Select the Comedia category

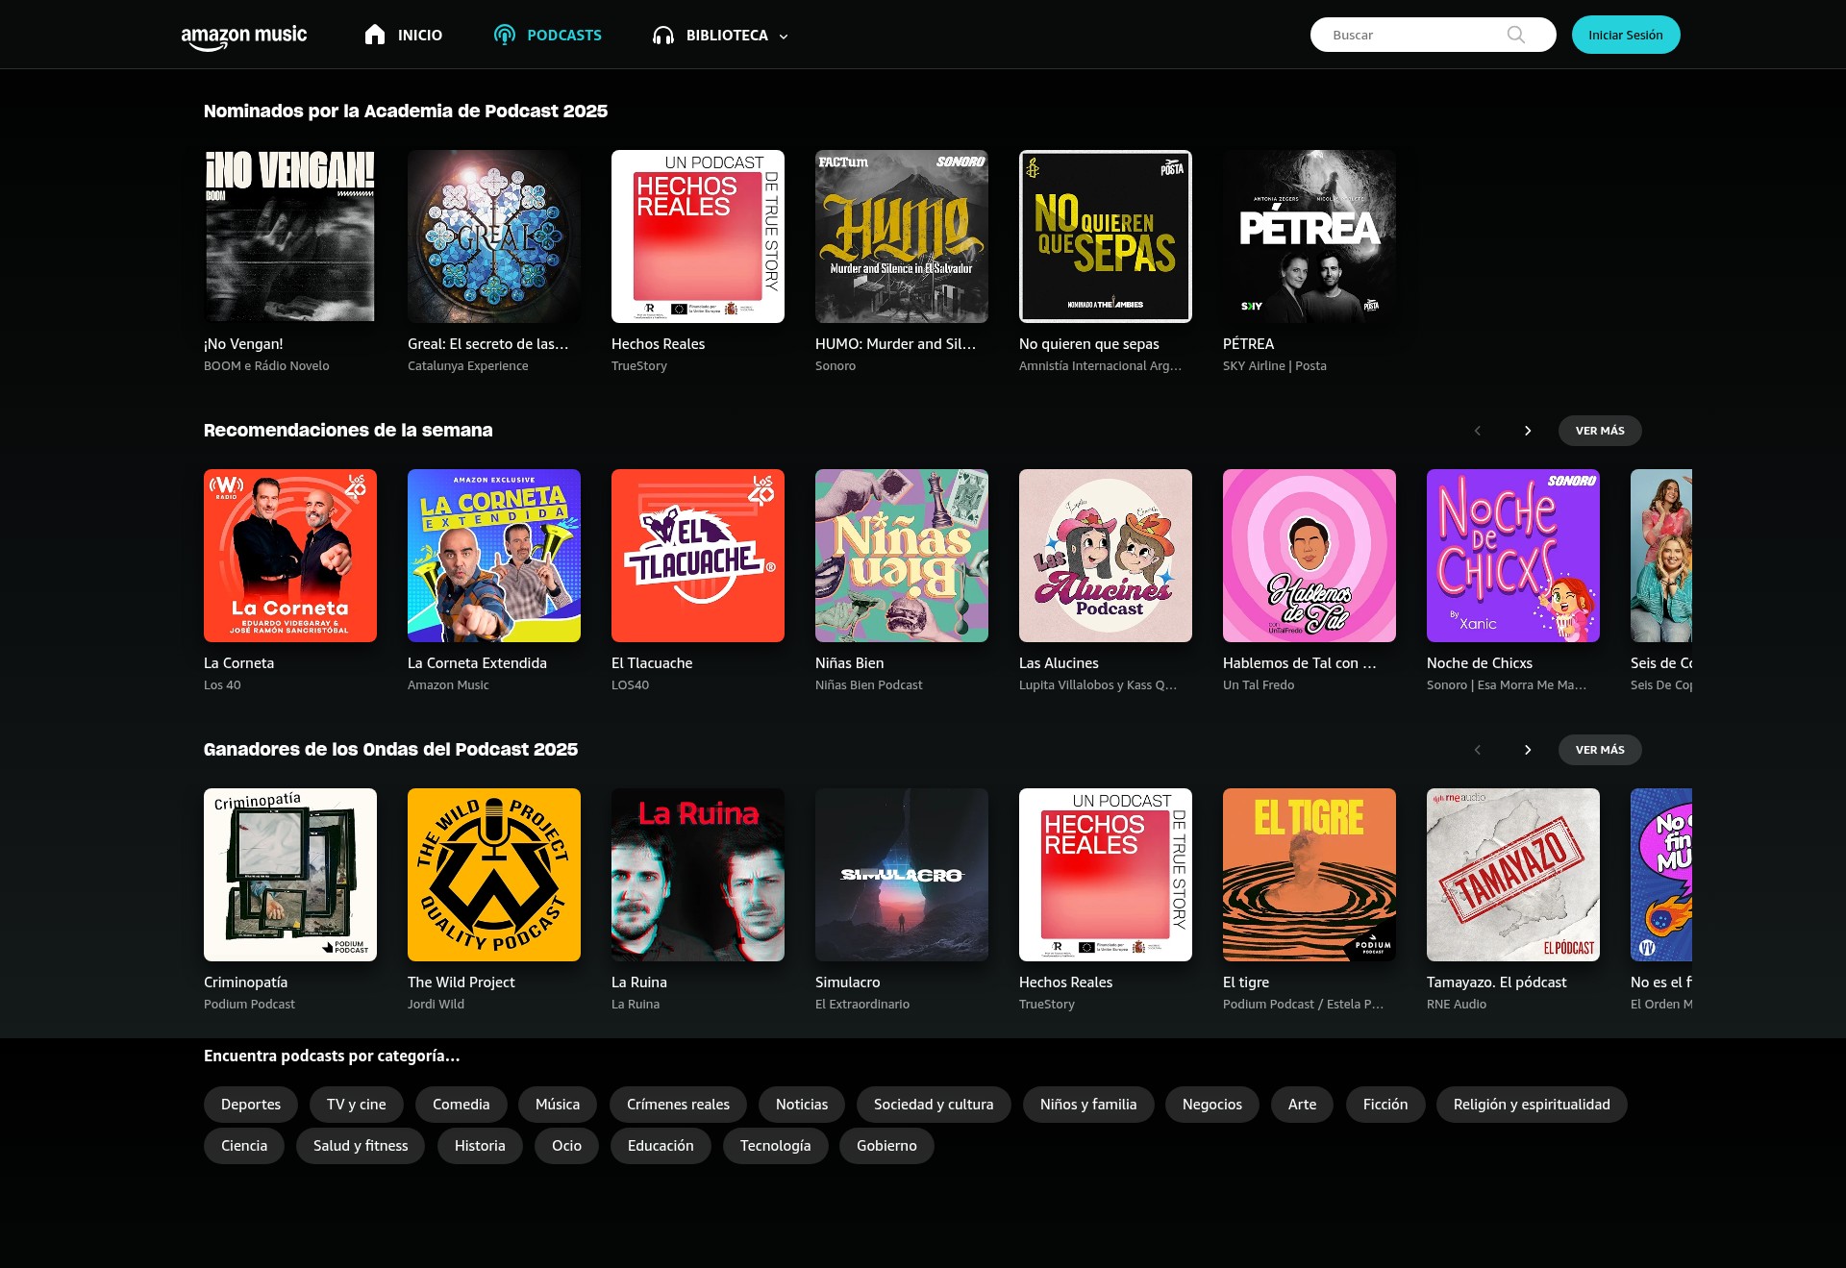(461, 1105)
